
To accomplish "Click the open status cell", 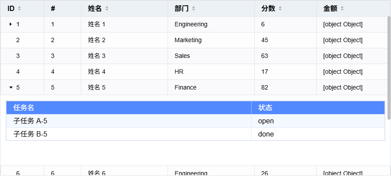I will pos(266,121).
